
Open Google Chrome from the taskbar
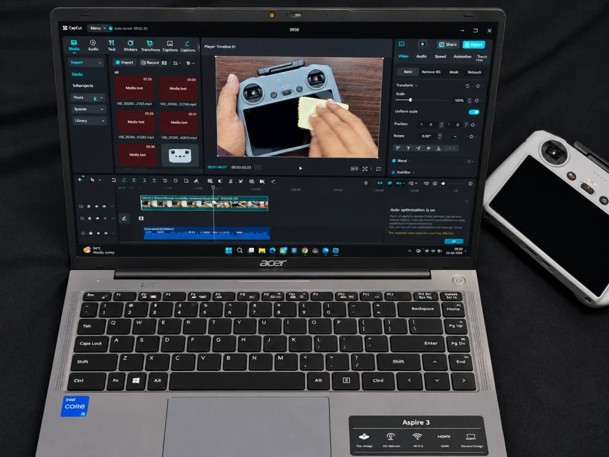(x=305, y=251)
